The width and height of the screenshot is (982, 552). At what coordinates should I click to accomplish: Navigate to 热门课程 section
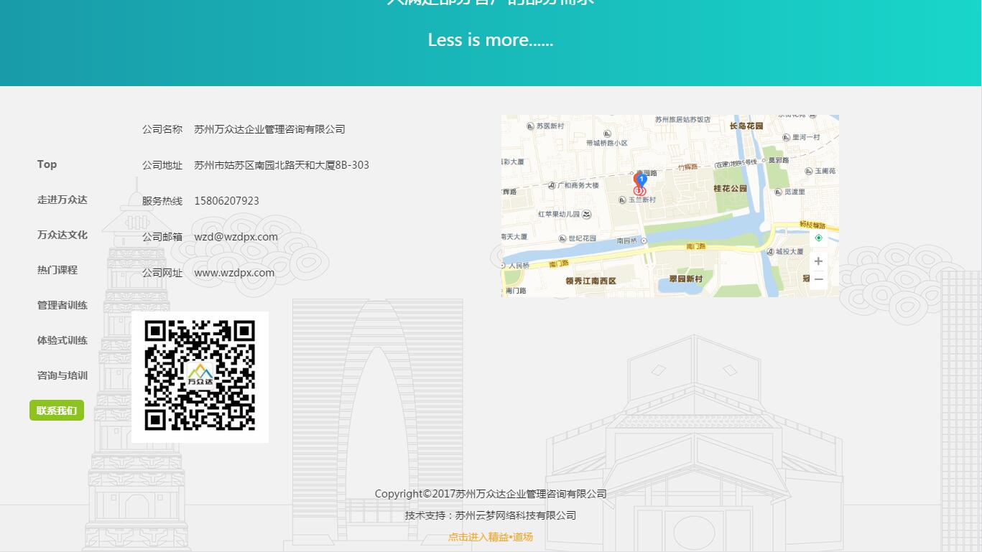57,270
